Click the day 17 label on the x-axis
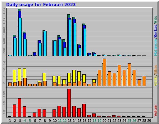The height and width of the screenshot is (124, 159). 89,121
